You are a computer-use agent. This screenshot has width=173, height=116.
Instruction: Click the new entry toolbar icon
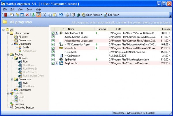click(12, 15)
